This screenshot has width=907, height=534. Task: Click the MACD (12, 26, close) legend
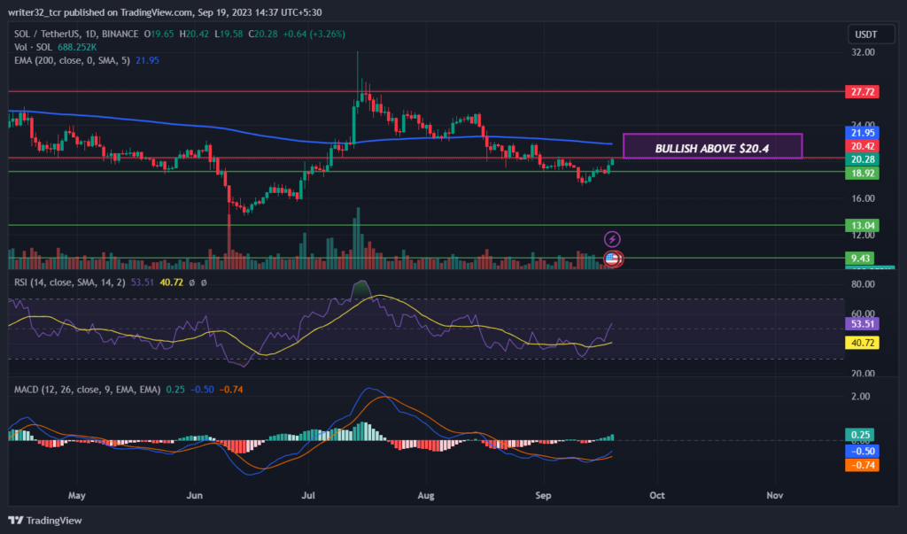88,390
